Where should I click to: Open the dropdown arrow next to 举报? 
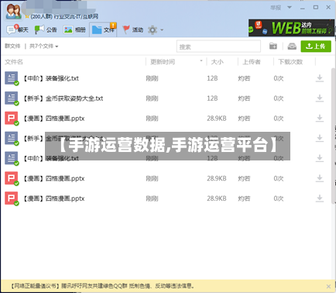tap(290, 7)
